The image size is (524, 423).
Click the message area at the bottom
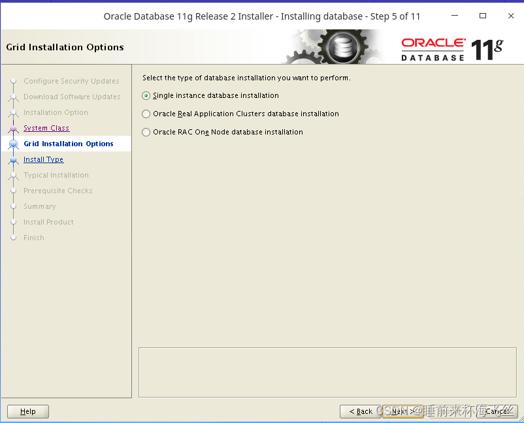(x=327, y=372)
